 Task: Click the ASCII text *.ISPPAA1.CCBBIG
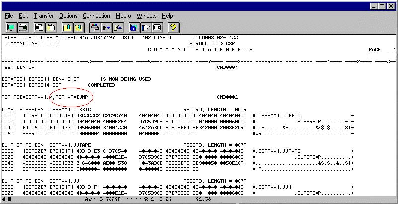click(x=277, y=116)
